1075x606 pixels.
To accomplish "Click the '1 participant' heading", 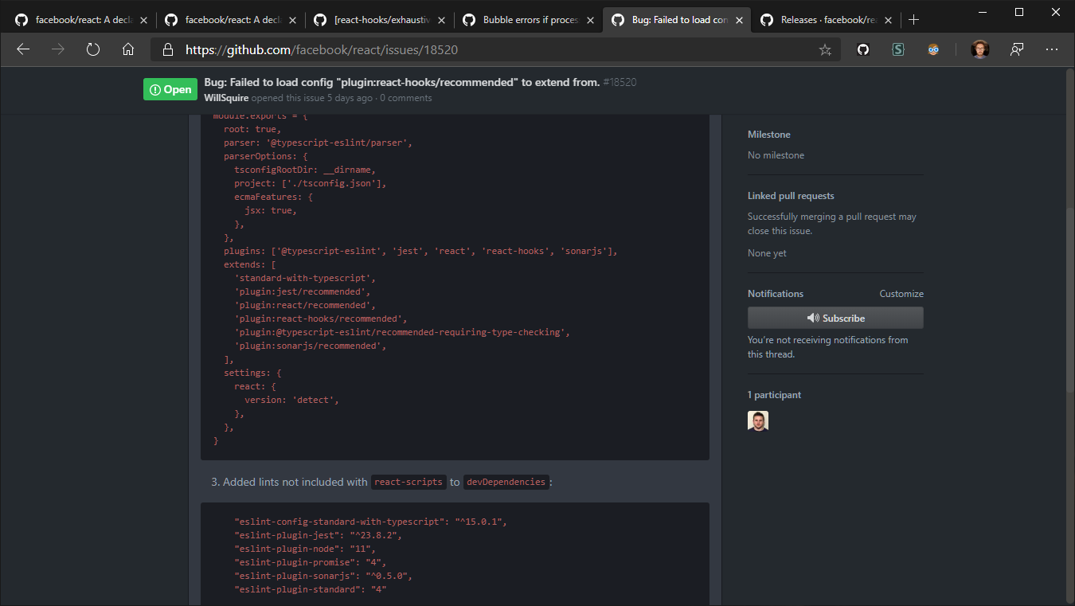I will coord(774,395).
